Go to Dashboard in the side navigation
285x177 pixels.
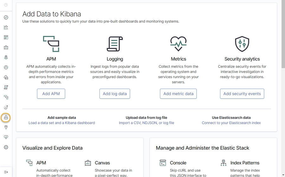tap(6, 37)
